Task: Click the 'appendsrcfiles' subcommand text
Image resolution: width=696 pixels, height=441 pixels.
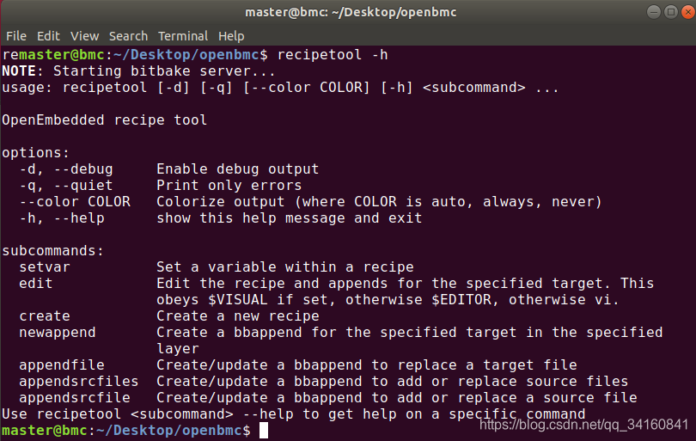Action: click(x=78, y=382)
